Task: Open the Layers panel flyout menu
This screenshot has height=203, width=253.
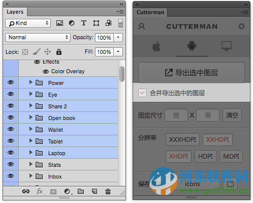Action: pos(120,12)
